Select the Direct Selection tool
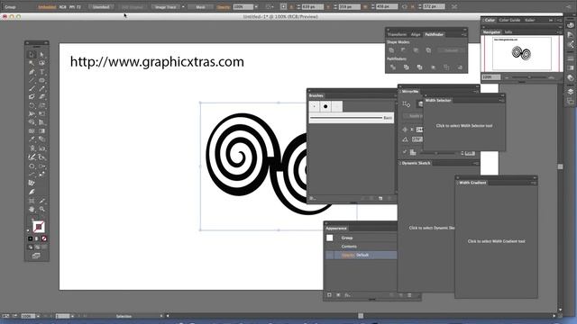The height and width of the screenshot is (324, 577). [41, 55]
